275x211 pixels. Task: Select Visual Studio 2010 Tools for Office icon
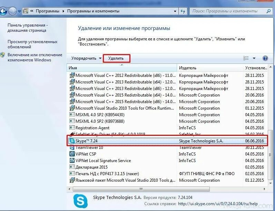[x=72, y=108]
